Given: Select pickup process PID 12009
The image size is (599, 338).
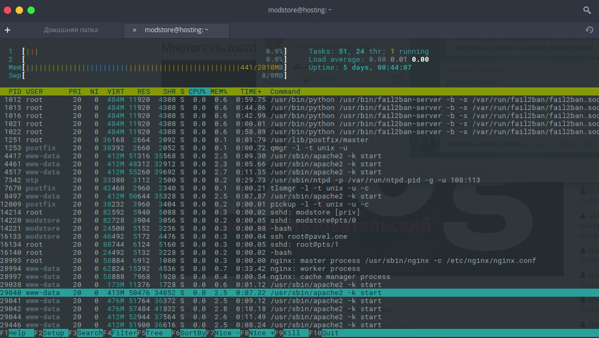Looking at the screenshot, I should pos(299,204).
